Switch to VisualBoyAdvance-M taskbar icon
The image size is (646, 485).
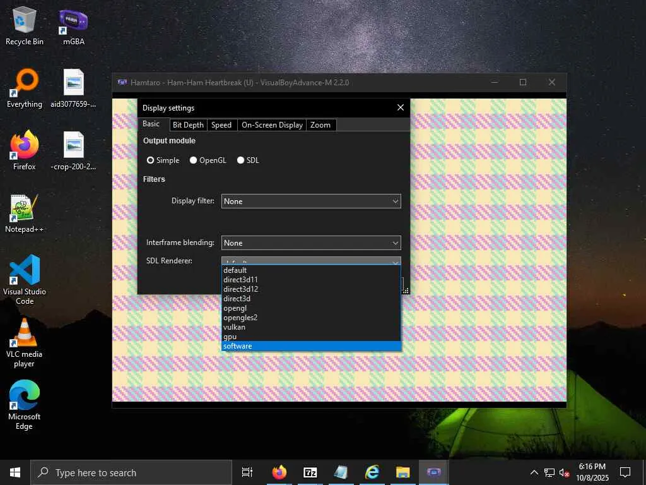(x=434, y=472)
